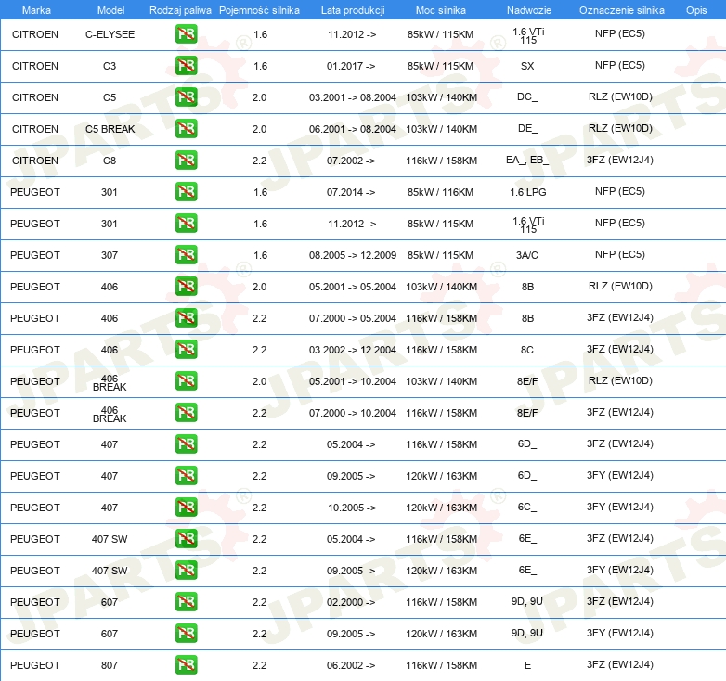Select the 06.2001 -> 08.2004 date cell
Viewport: 726px width, 681px height.
(353, 129)
